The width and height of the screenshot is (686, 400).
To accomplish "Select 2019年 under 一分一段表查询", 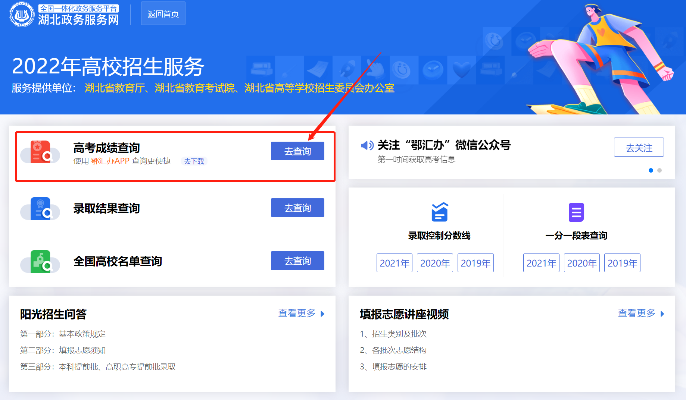I will tap(622, 263).
